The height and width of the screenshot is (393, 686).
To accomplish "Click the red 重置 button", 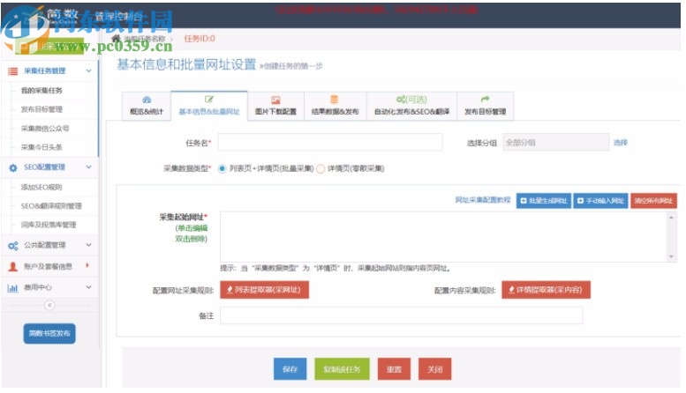I will point(394,369).
